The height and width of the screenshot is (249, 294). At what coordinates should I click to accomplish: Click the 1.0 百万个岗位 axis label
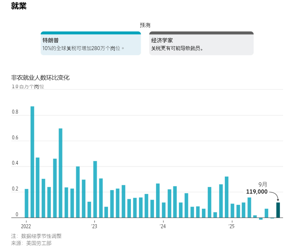[x=28, y=86]
